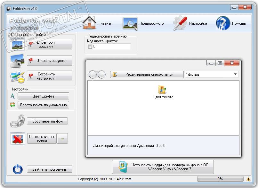Image resolution: width=258 pixels, height=188 pixels.
Task: Click Восстановить по умолчанию button
Action: (43, 105)
